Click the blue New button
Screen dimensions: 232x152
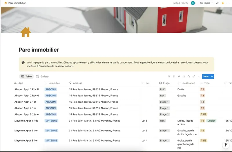[206, 76]
